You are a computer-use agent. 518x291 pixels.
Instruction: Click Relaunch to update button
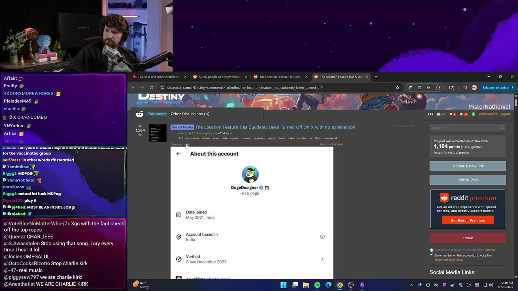[x=496, y=88]
